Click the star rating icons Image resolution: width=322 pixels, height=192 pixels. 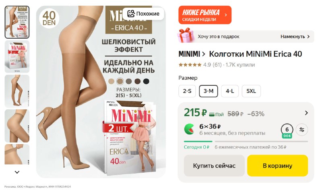click(x=190, y=65)
